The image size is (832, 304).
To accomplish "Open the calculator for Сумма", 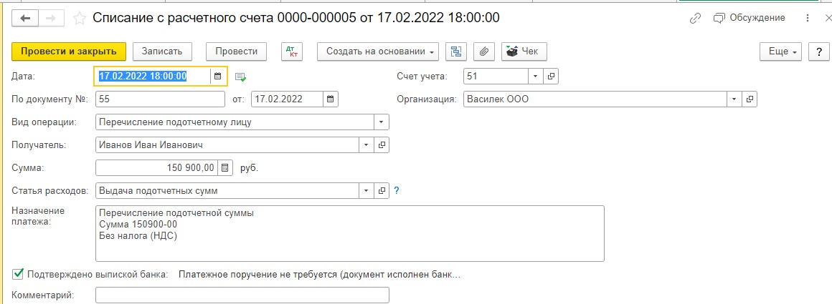I will [x=225, y=168].
